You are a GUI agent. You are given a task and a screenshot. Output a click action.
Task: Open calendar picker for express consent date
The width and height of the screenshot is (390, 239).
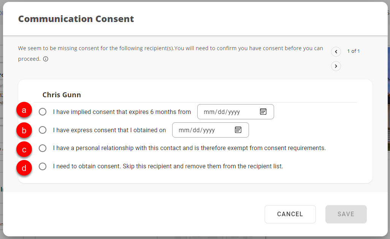click(x=238, y=130)
